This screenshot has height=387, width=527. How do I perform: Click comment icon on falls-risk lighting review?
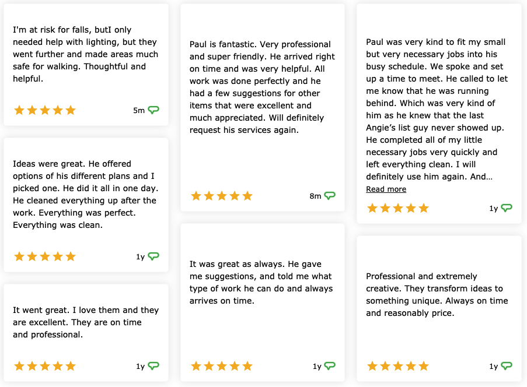point(153,110)
